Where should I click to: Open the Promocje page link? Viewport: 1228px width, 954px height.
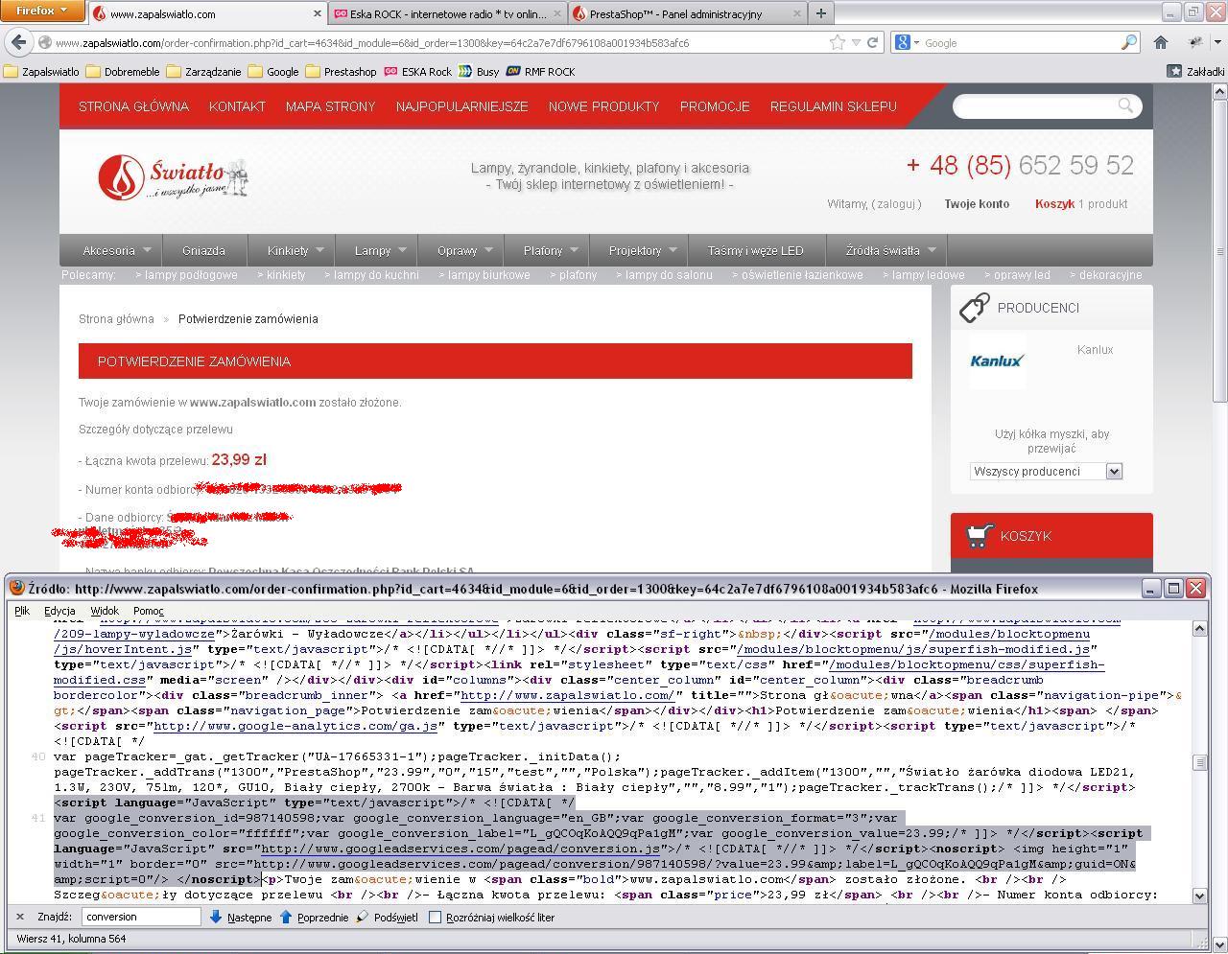click(x=715, y=106)
